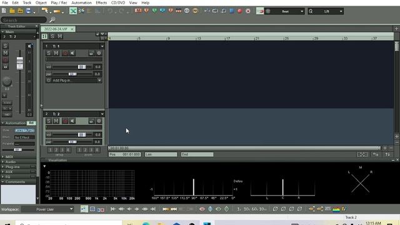The height and width of the screenshot is (225, 400).
Task: Jump to project start transport button
Action: 112,209
